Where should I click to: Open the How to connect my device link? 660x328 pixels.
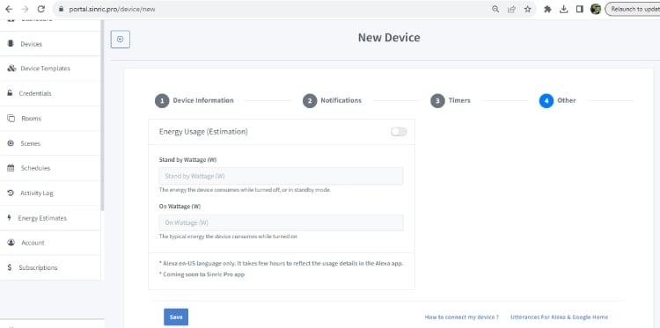462,317
